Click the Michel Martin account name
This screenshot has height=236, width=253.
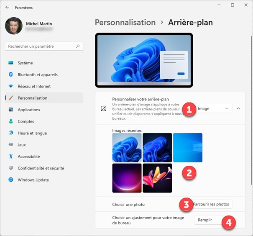tap(39, 24)
